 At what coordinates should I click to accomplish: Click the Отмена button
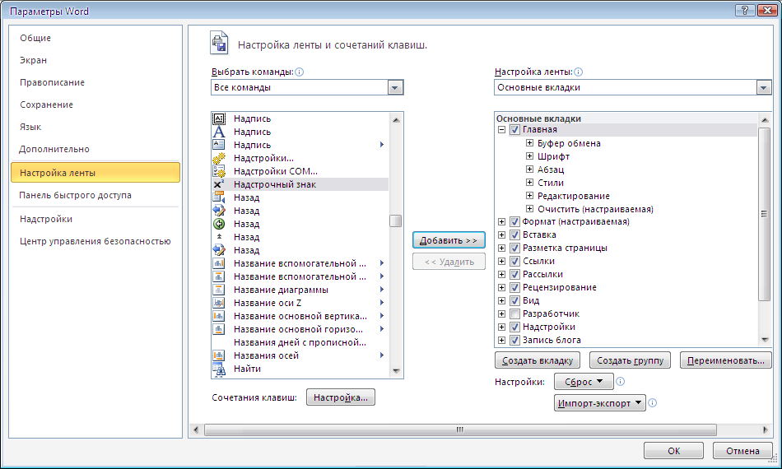(x=742, y=451)
